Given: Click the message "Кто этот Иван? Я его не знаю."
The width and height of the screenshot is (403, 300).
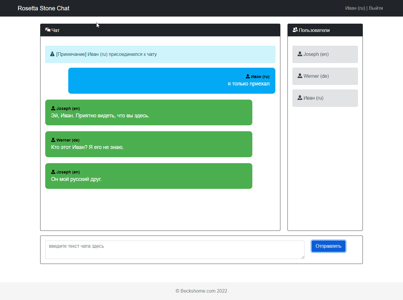Looking at the screenshot, I should click(87, 147).
